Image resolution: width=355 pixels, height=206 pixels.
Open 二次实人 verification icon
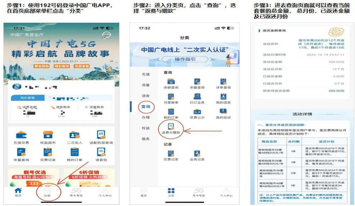click(74, 135)
